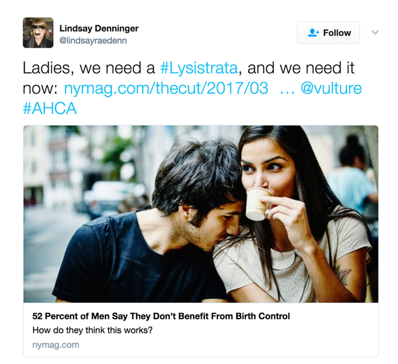
Task: Click the add-person icon on the Follow button
Action: (x=313, y=32)
